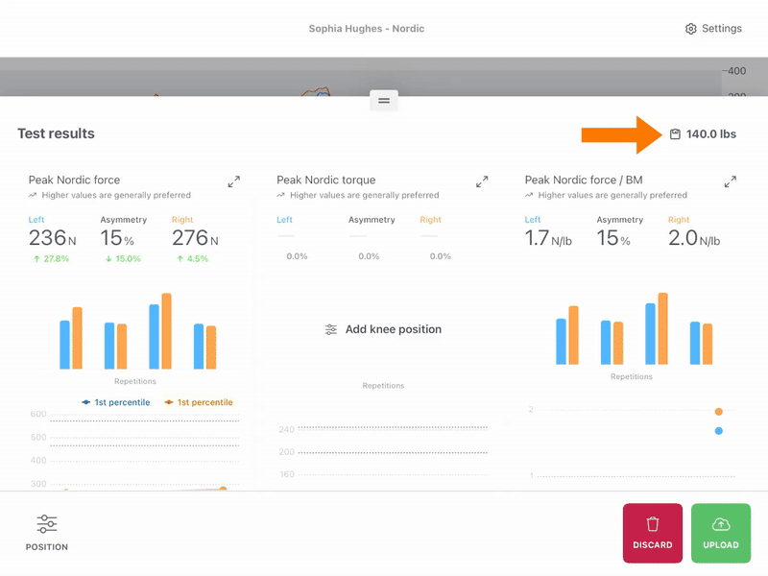Click sliders icon beside Add knee position
Screen dimensions: 768x576
[x=331, y=329]
